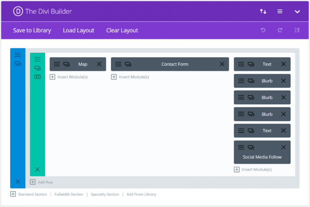
Task: Open the editing history icon
Action: click(x=297, y=30)
